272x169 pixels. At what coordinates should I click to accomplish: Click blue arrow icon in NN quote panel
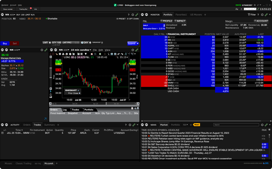45,119
